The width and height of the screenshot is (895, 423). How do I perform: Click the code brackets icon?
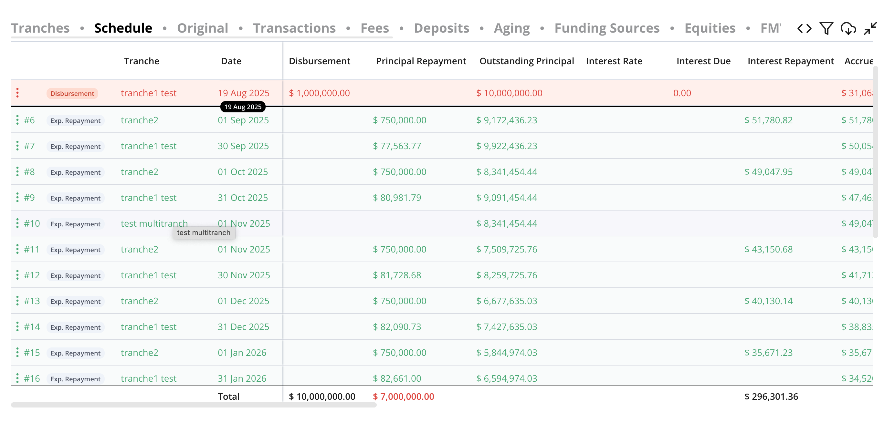click(804, 28)
